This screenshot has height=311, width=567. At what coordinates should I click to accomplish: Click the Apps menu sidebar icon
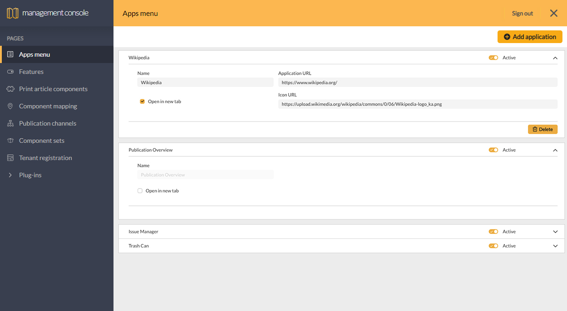click(x=10, y=54)
